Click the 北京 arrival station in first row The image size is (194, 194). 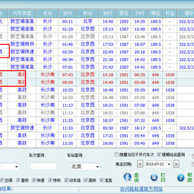87,22
